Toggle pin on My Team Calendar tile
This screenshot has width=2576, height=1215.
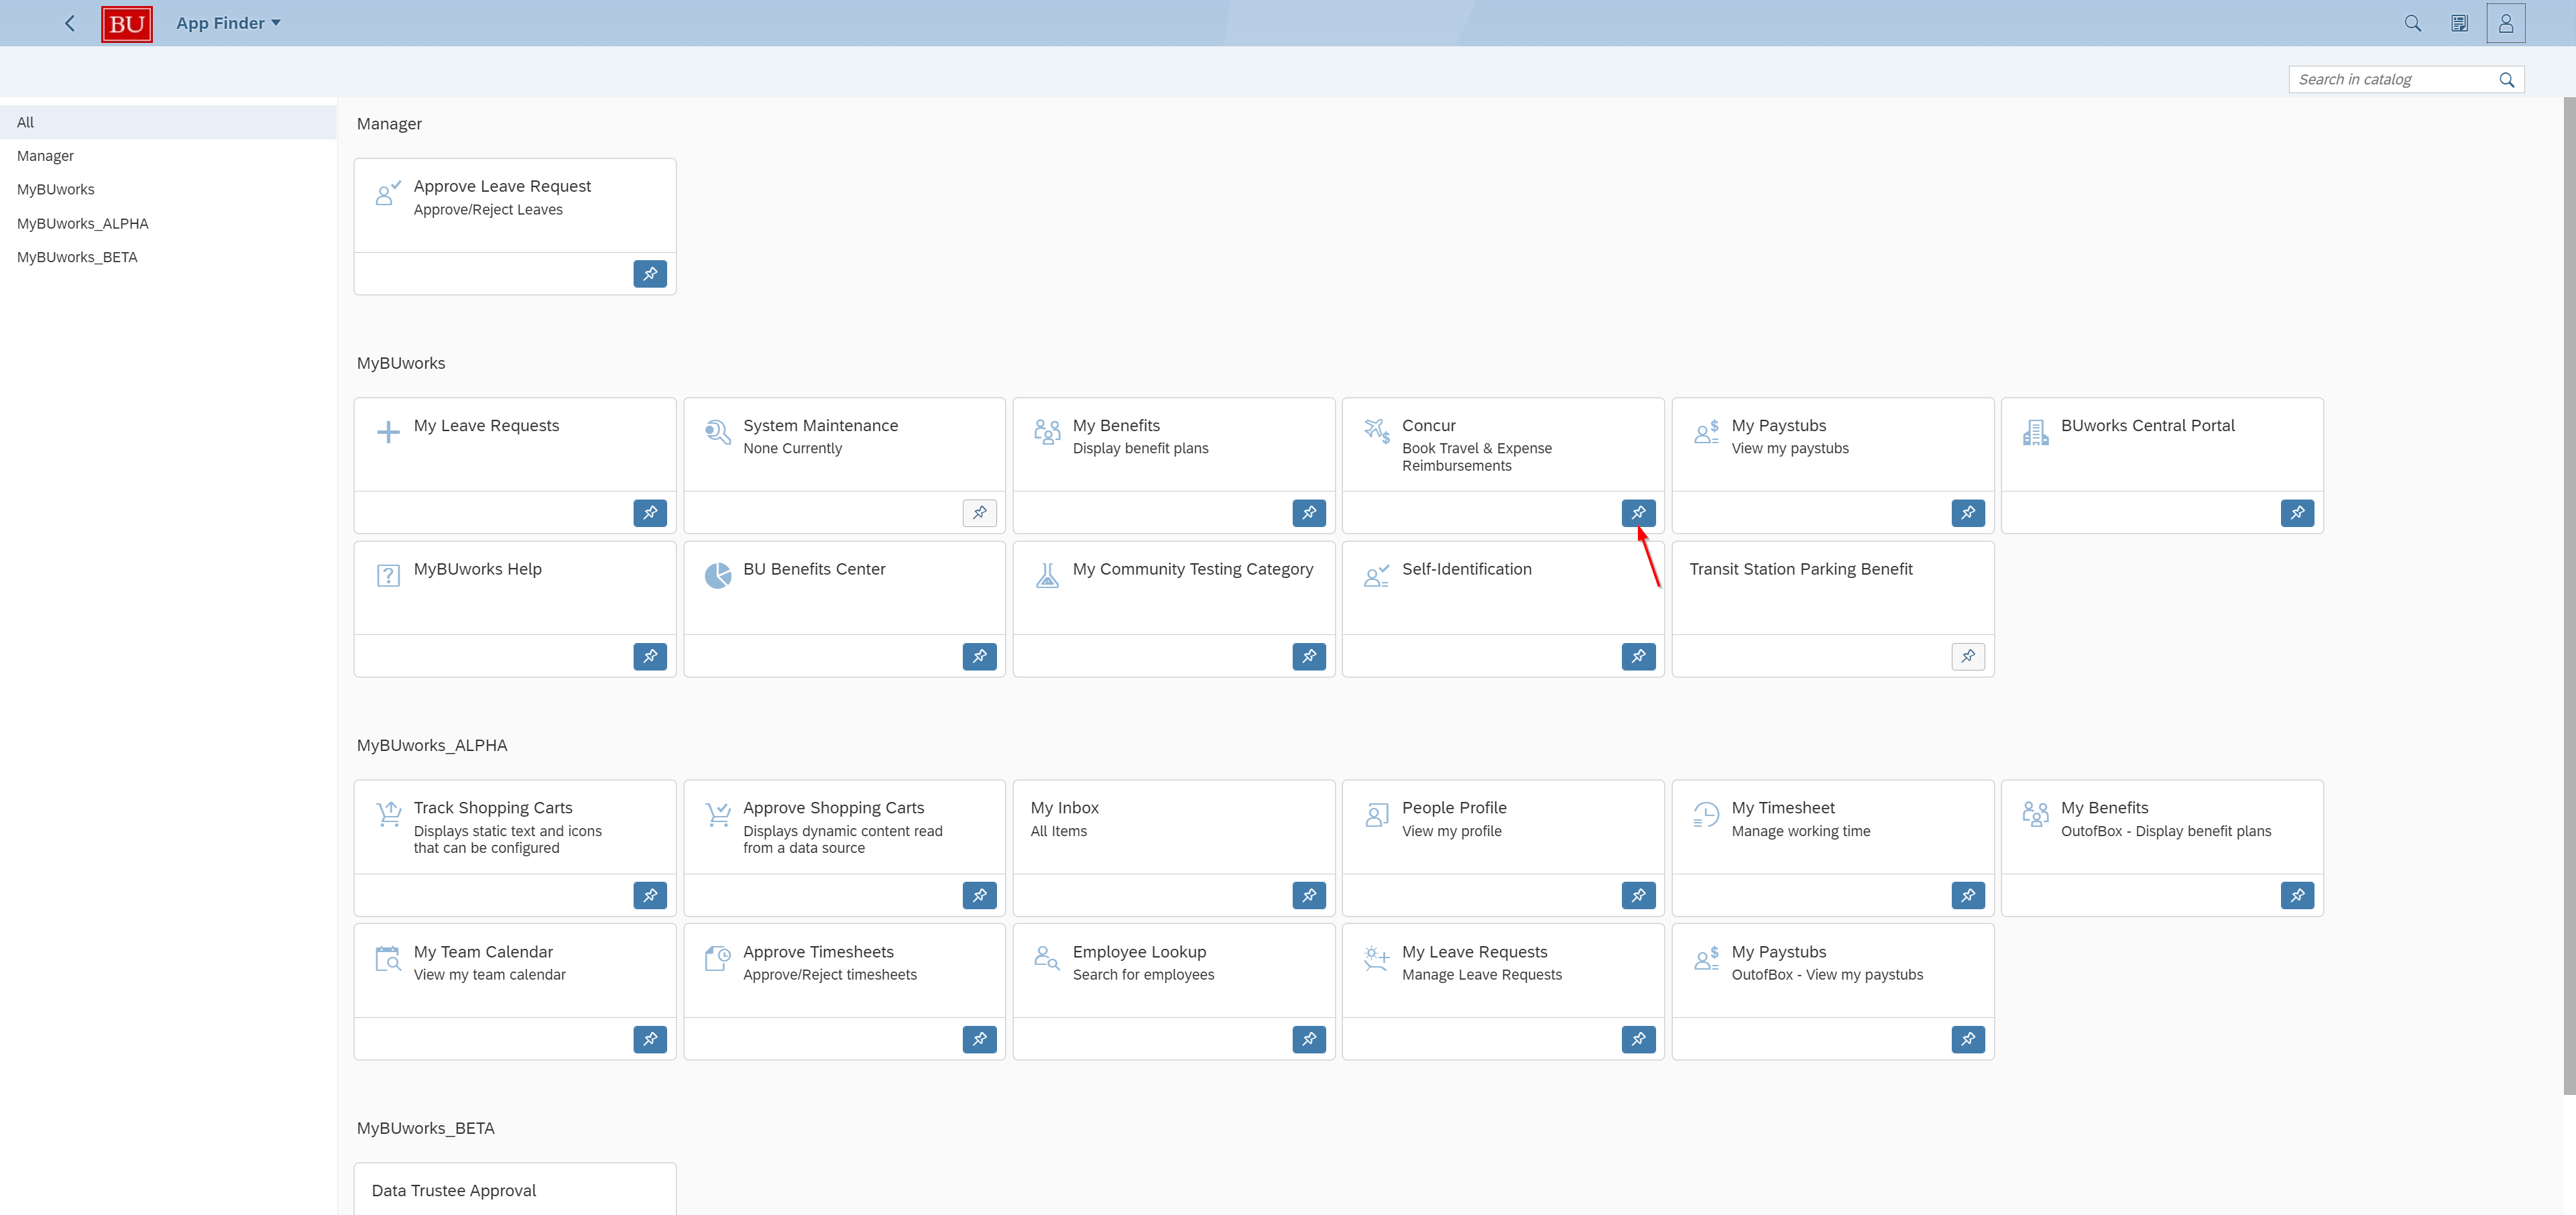coord(650,1040)
